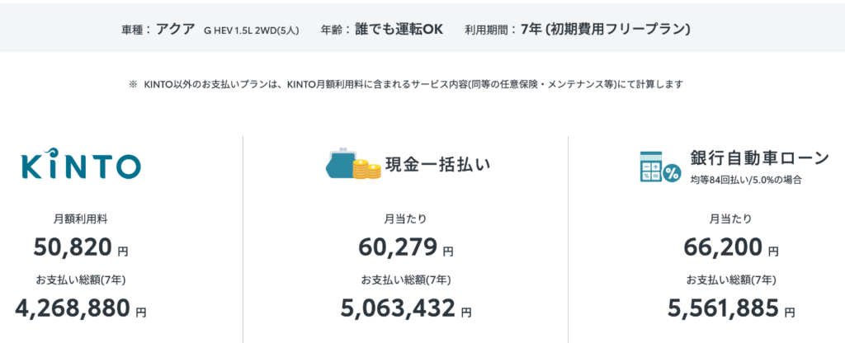Image resolution: width=845 pixels, height=357 pixels.
Task: Click the 均等84回払い/5.0%の場合 loan note
Action: click(x=746, y=179)
